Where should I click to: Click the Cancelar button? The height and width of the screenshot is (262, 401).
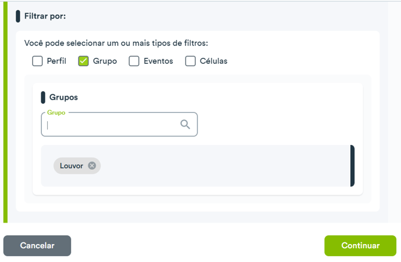click(37, 246)
